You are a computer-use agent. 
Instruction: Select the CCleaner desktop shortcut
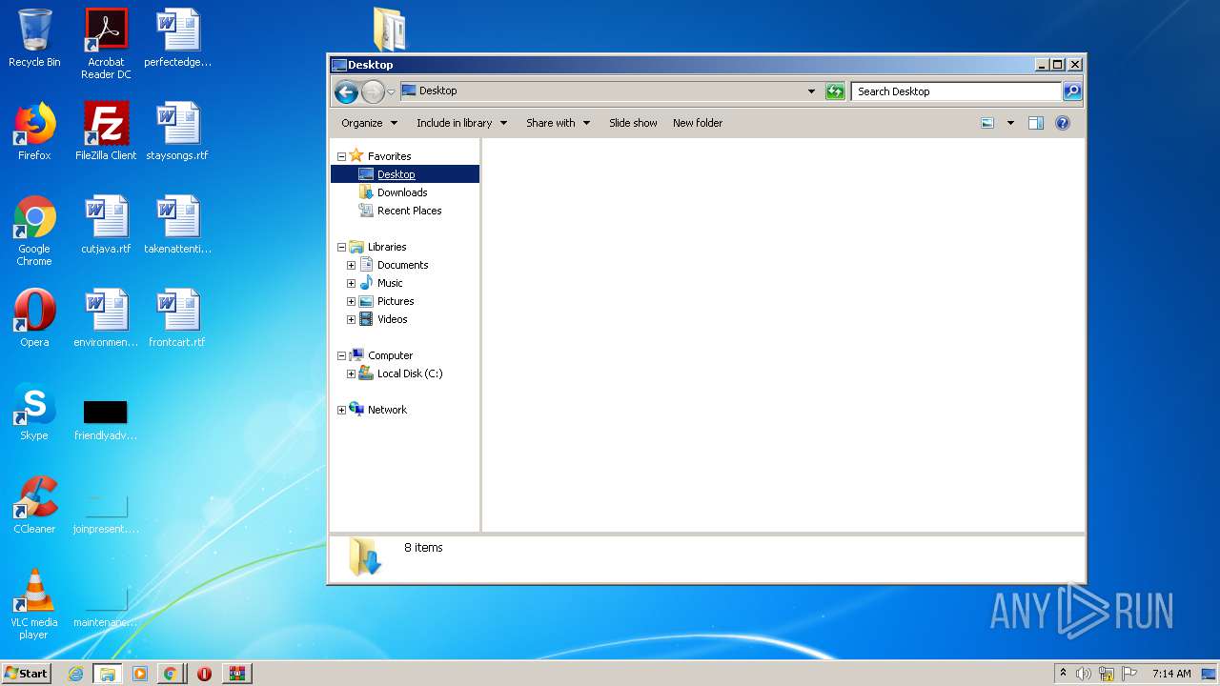pyautogui.click(x=34, y=505)
